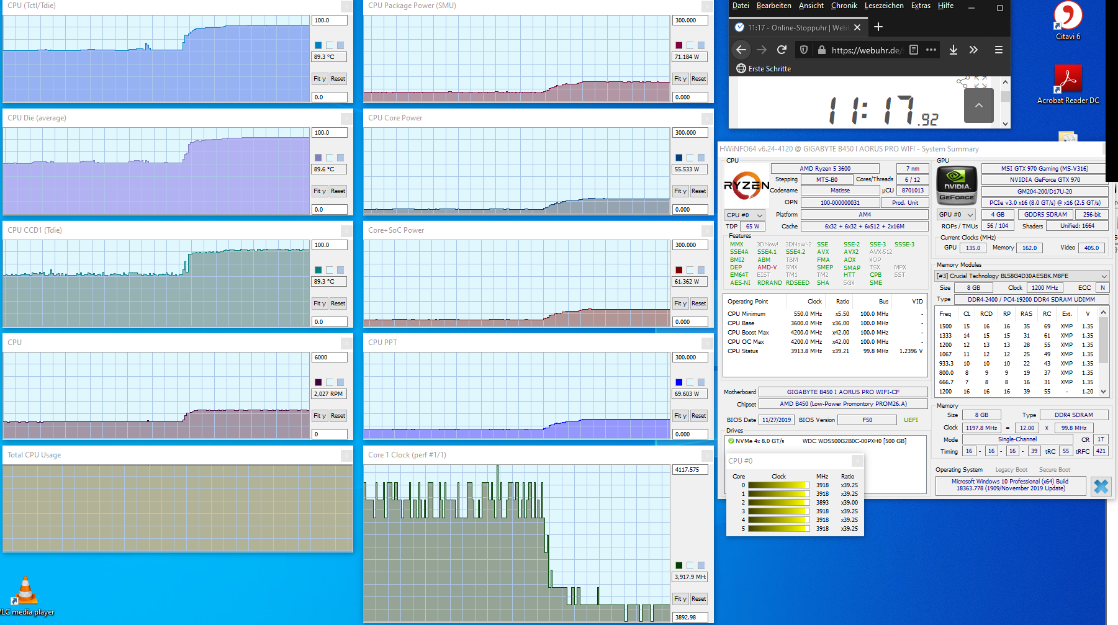1118x625 pixels.
Task: Toggle Firefox reader view icon
Action: coord(914,50)
